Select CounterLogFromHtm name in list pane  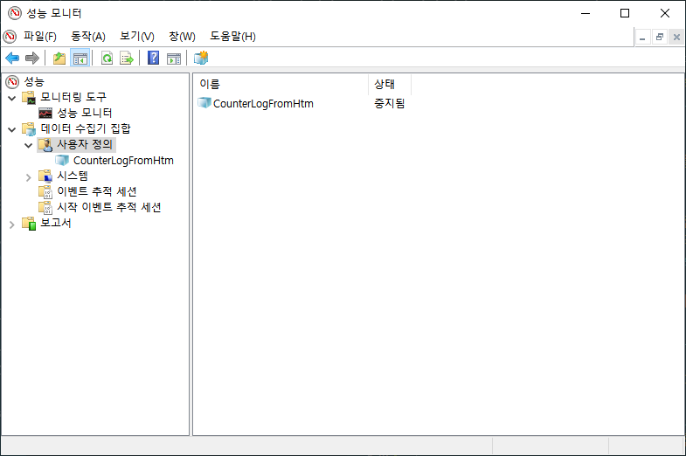[263, 104]
